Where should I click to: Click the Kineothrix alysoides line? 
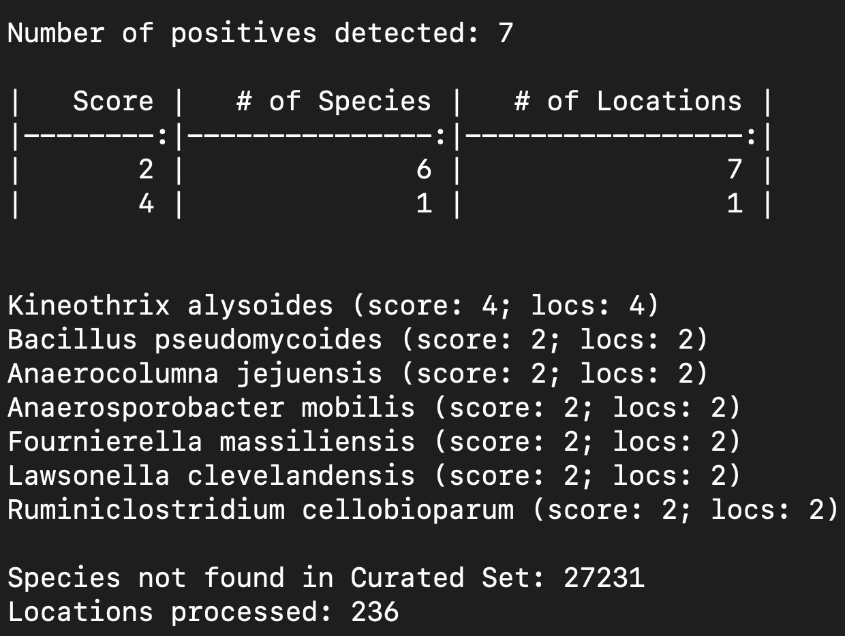334,306
